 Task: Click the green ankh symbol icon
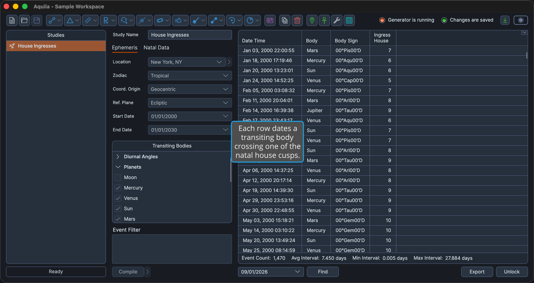click(324, 20)
